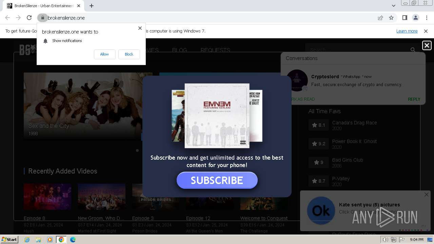Open Sex and the City slide
Image resolution: width=434 pixels, height=244 pixels.
(88, 106)
